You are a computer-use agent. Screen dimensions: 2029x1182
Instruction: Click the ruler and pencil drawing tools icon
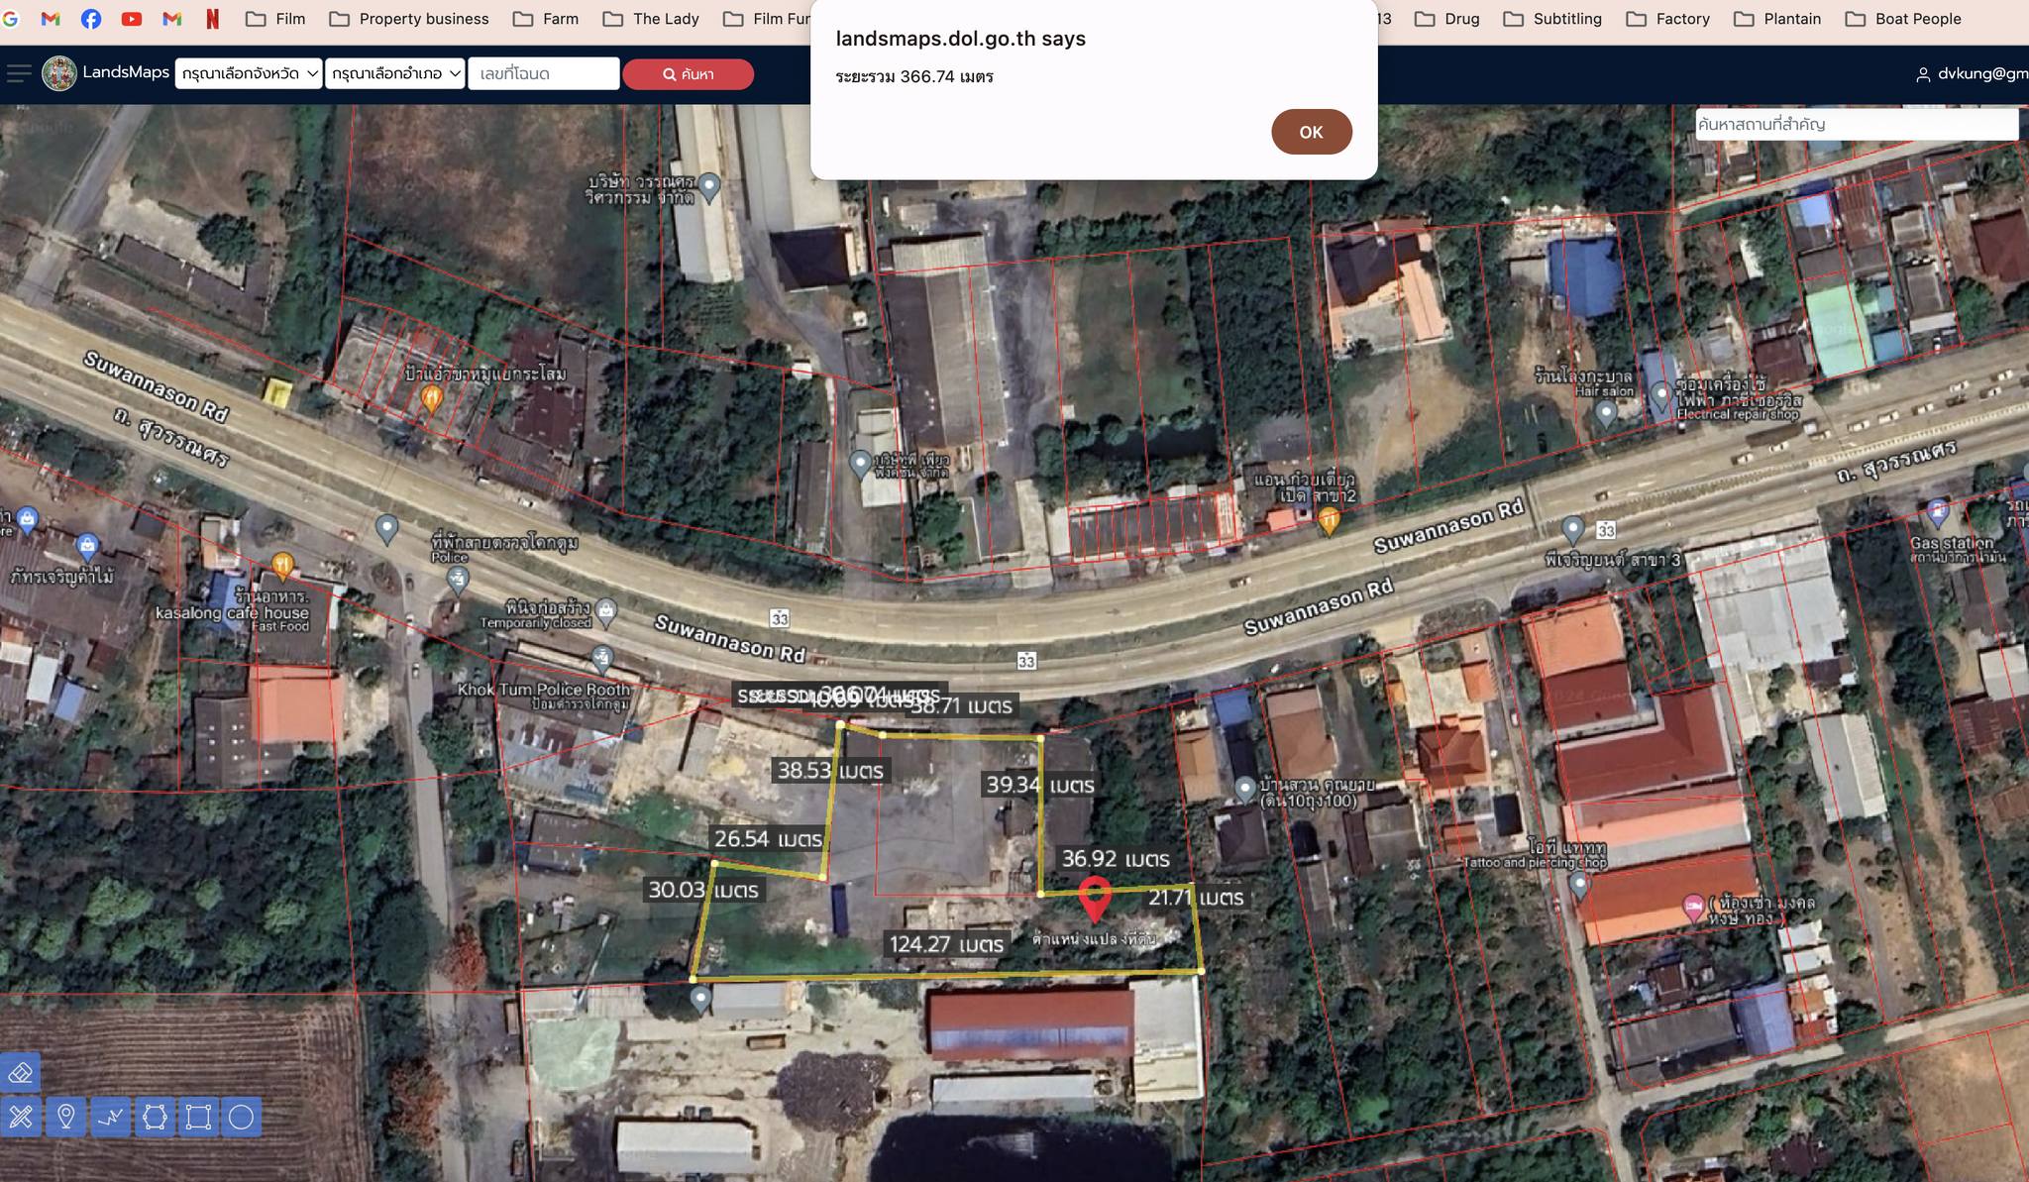(x=21, y=1118)
